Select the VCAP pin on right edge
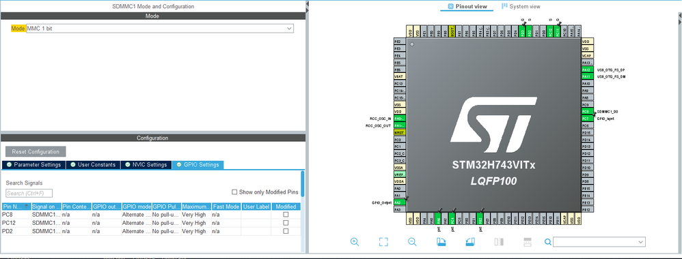This screenshot has width=682, height=259. pos(587,56)
